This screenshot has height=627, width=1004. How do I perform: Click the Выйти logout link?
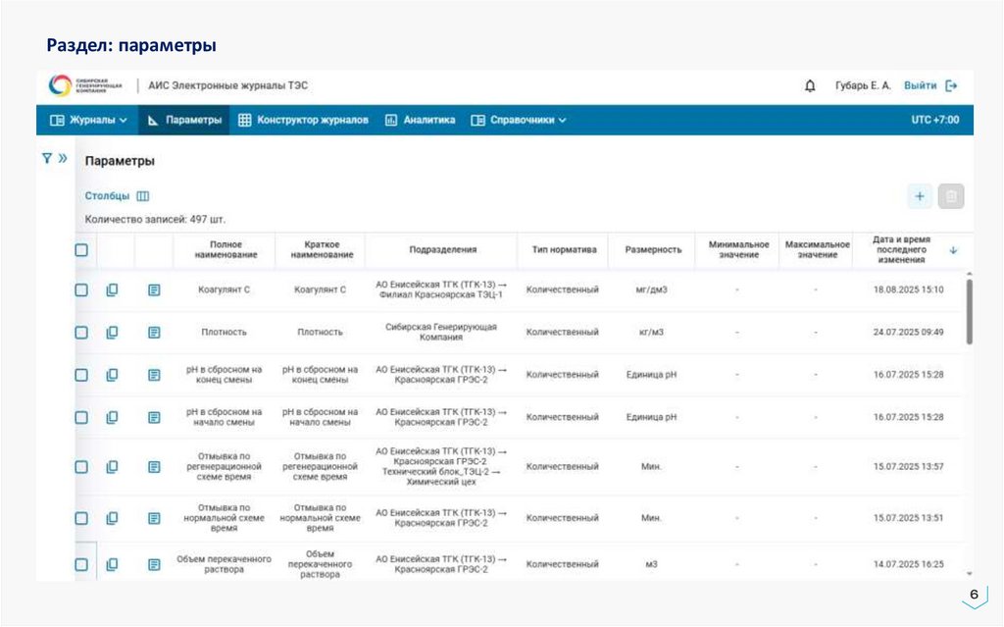(x=920, y=85)
